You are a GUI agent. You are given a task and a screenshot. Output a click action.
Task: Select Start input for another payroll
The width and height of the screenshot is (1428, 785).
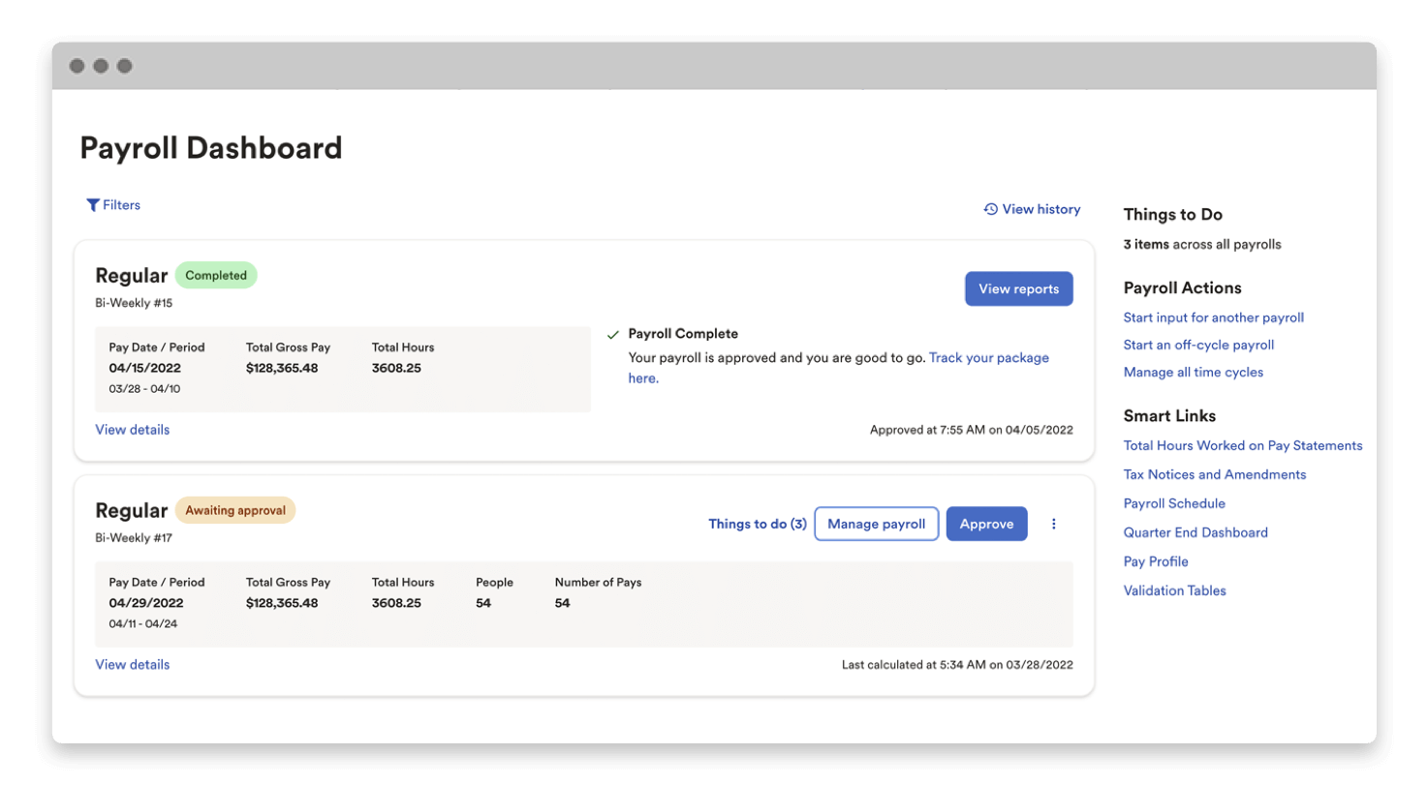pos(1213,317)
